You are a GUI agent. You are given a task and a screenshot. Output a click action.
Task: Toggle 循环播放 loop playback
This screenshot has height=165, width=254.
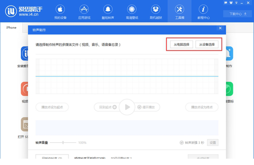tap(146, 107)
